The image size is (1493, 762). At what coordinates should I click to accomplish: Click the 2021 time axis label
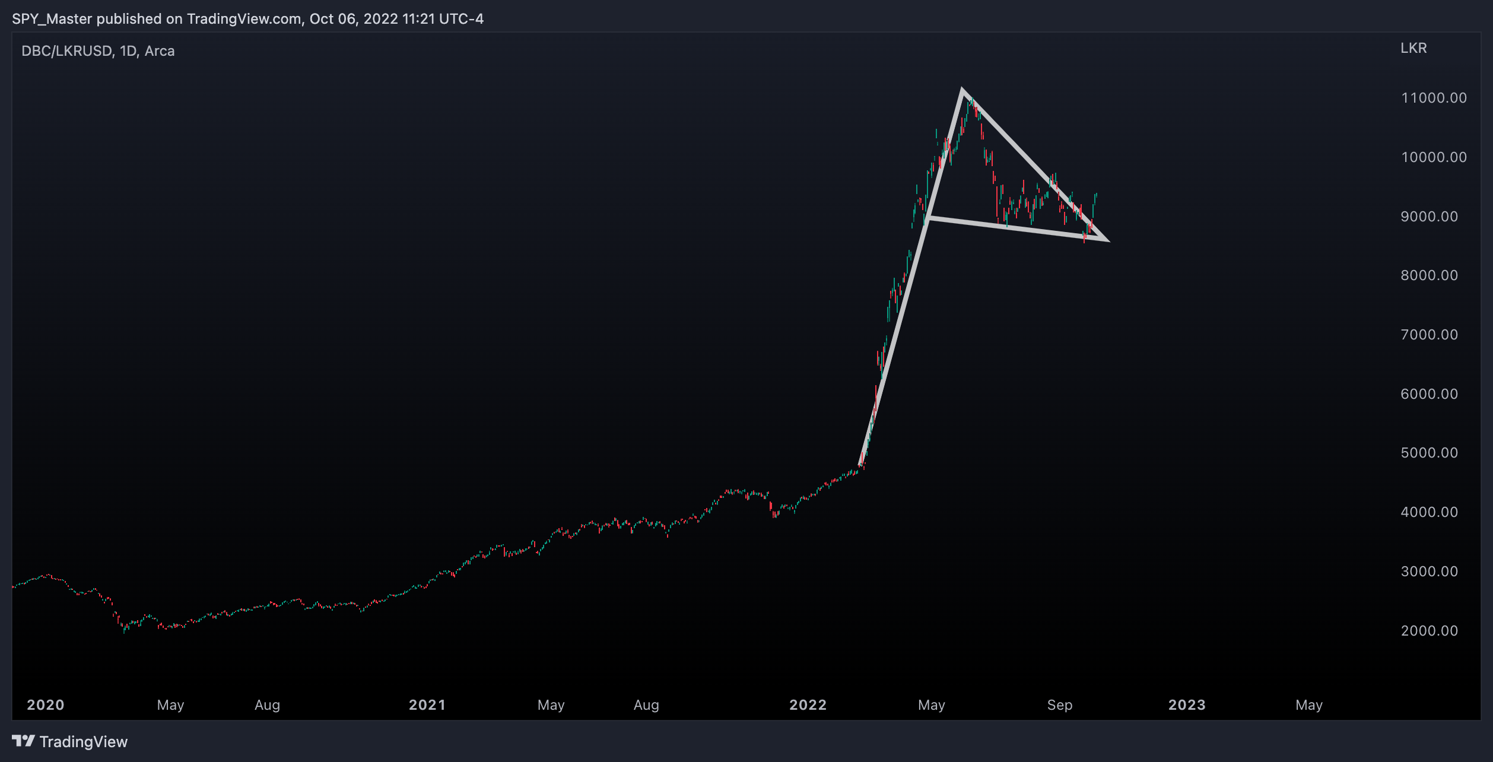point(427,705)
